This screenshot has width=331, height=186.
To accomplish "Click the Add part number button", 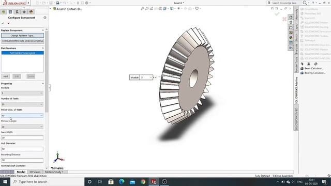I will [6, 76].
